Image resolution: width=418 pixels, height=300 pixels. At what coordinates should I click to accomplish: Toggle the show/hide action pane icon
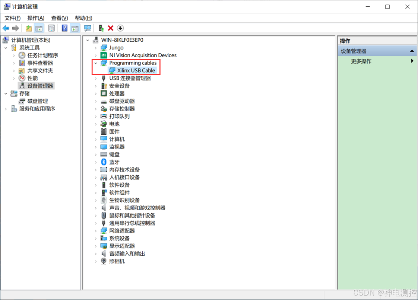click(75, 28)
